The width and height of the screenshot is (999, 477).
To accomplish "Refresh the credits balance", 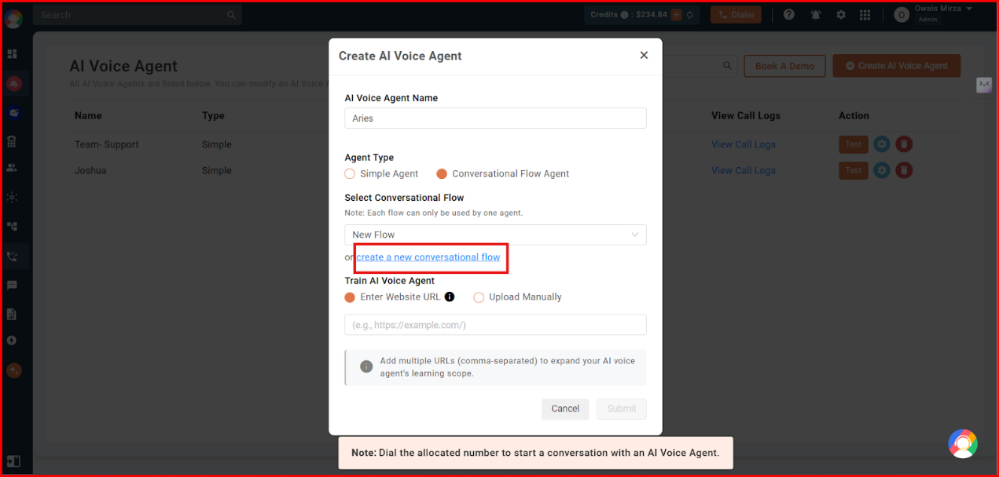I will [x=689, y=15].
